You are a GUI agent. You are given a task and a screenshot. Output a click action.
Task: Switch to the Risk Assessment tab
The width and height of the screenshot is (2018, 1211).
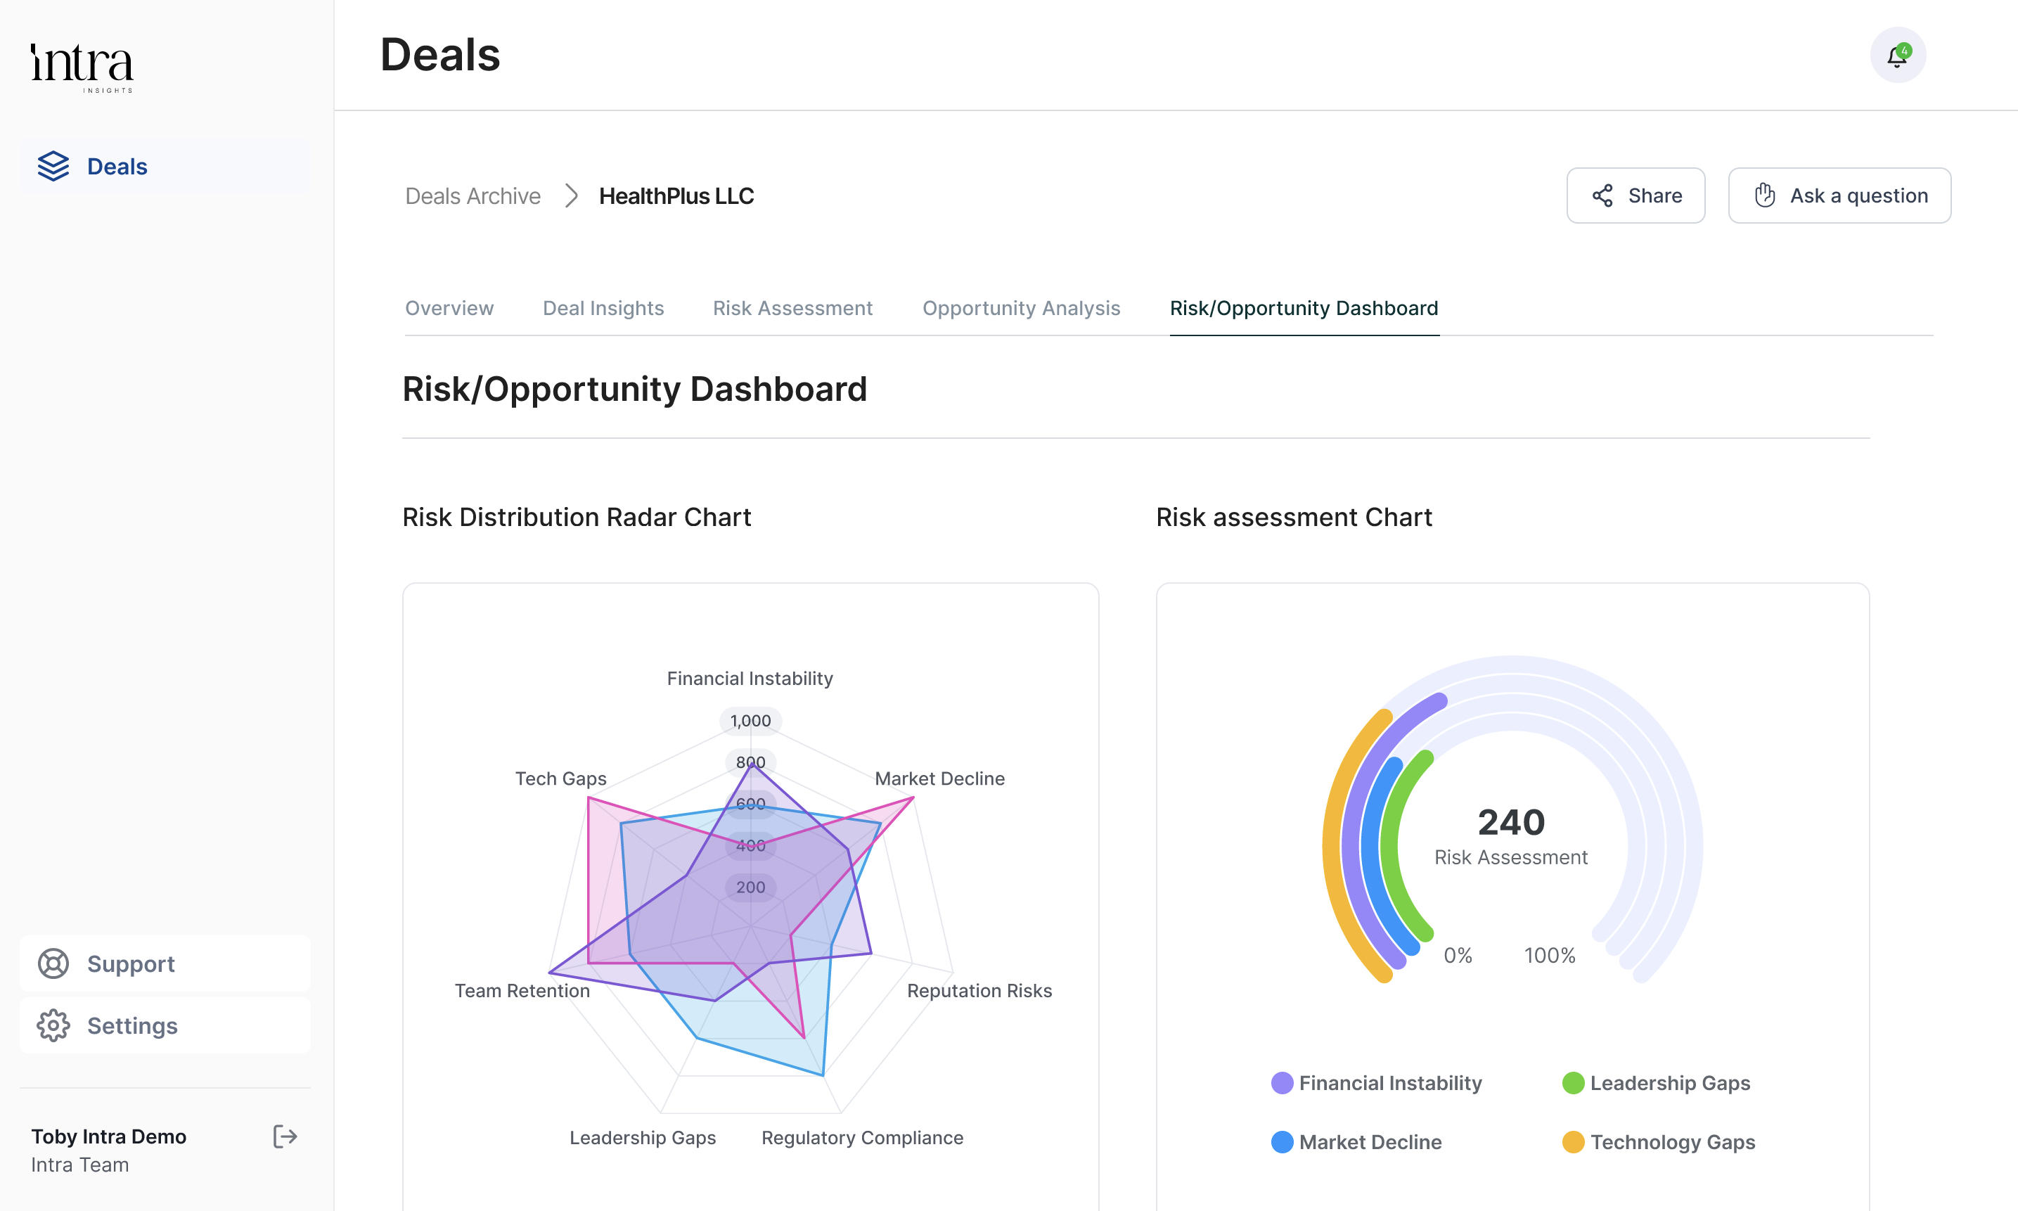(x=792, y=309)
